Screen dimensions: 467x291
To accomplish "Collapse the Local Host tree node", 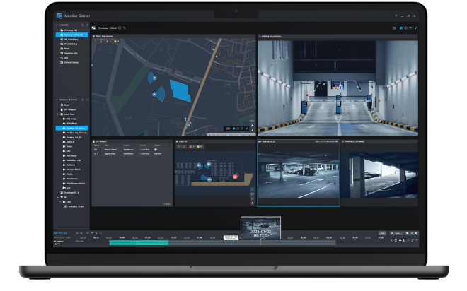I will tap(58, 114).
